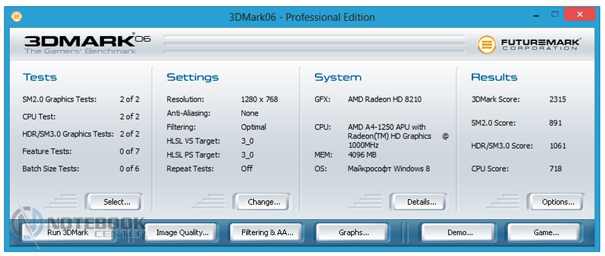Click the CPU Score value 718
The height and width of the screenshot is (256, 605).
(x=556, y=168)
